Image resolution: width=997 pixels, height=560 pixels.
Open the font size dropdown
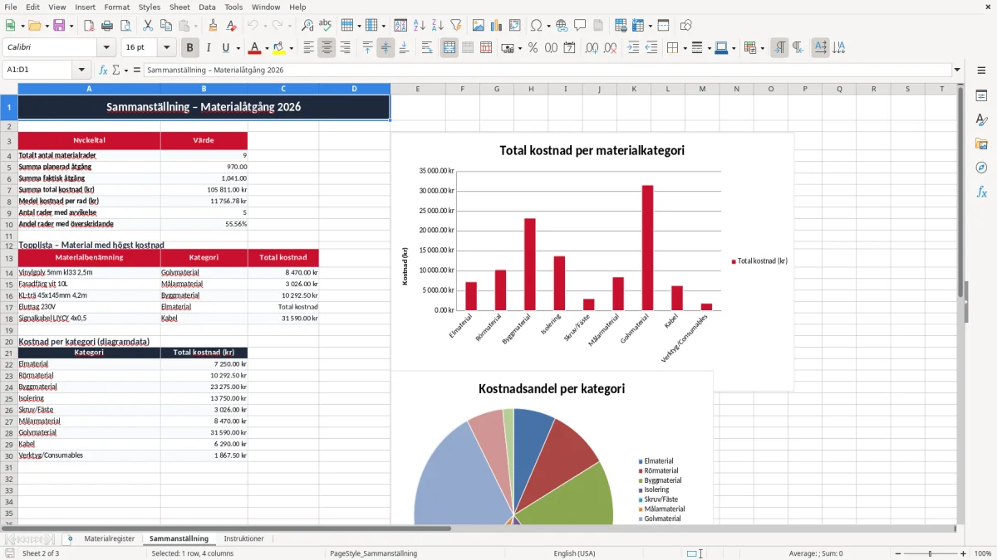point(167,48)
